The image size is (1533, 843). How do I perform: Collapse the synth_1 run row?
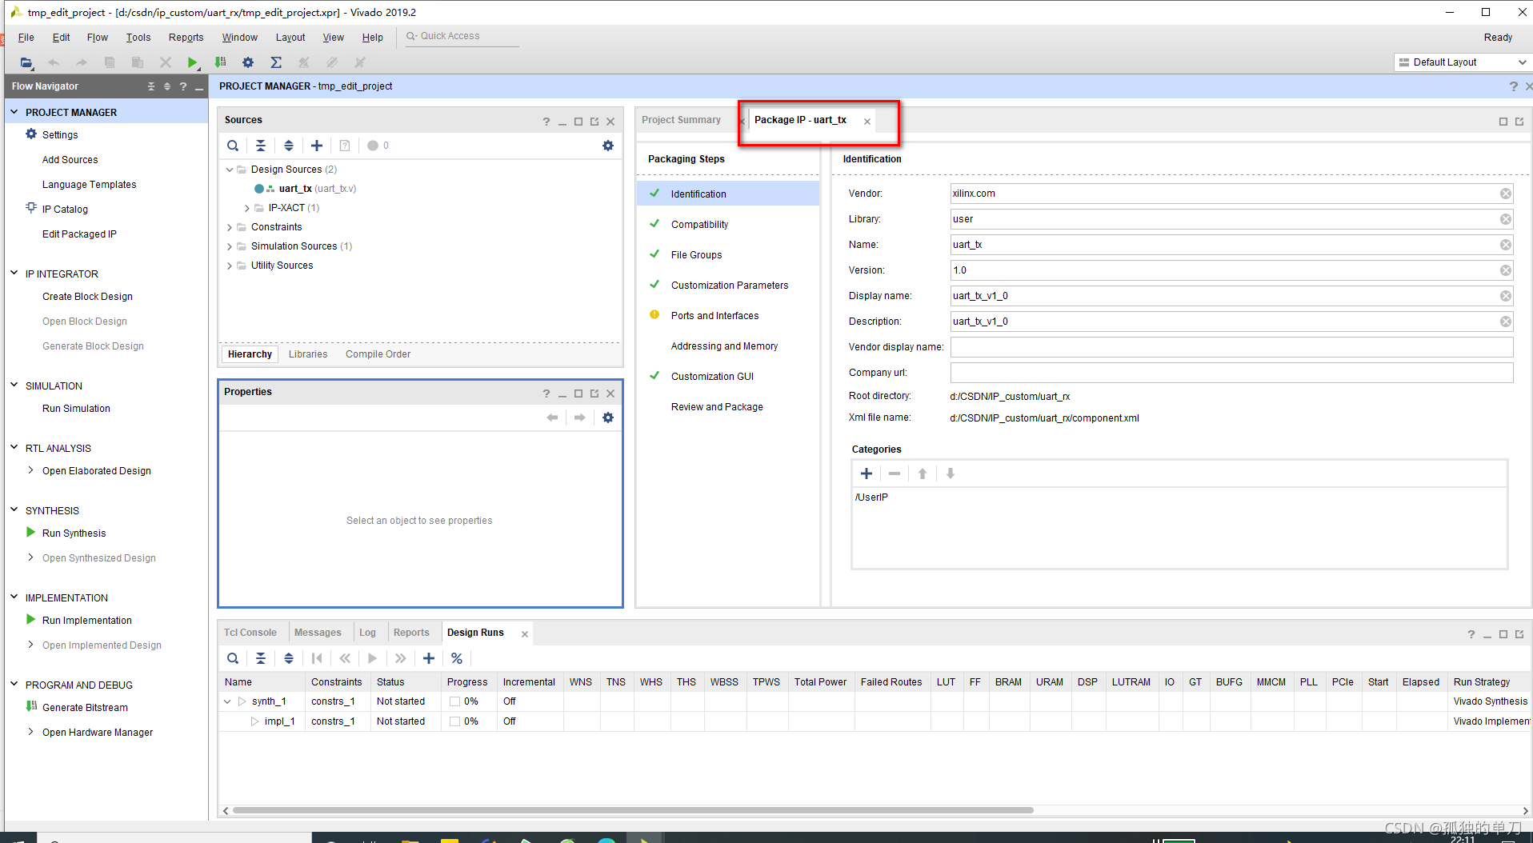(x=227, y=701)
